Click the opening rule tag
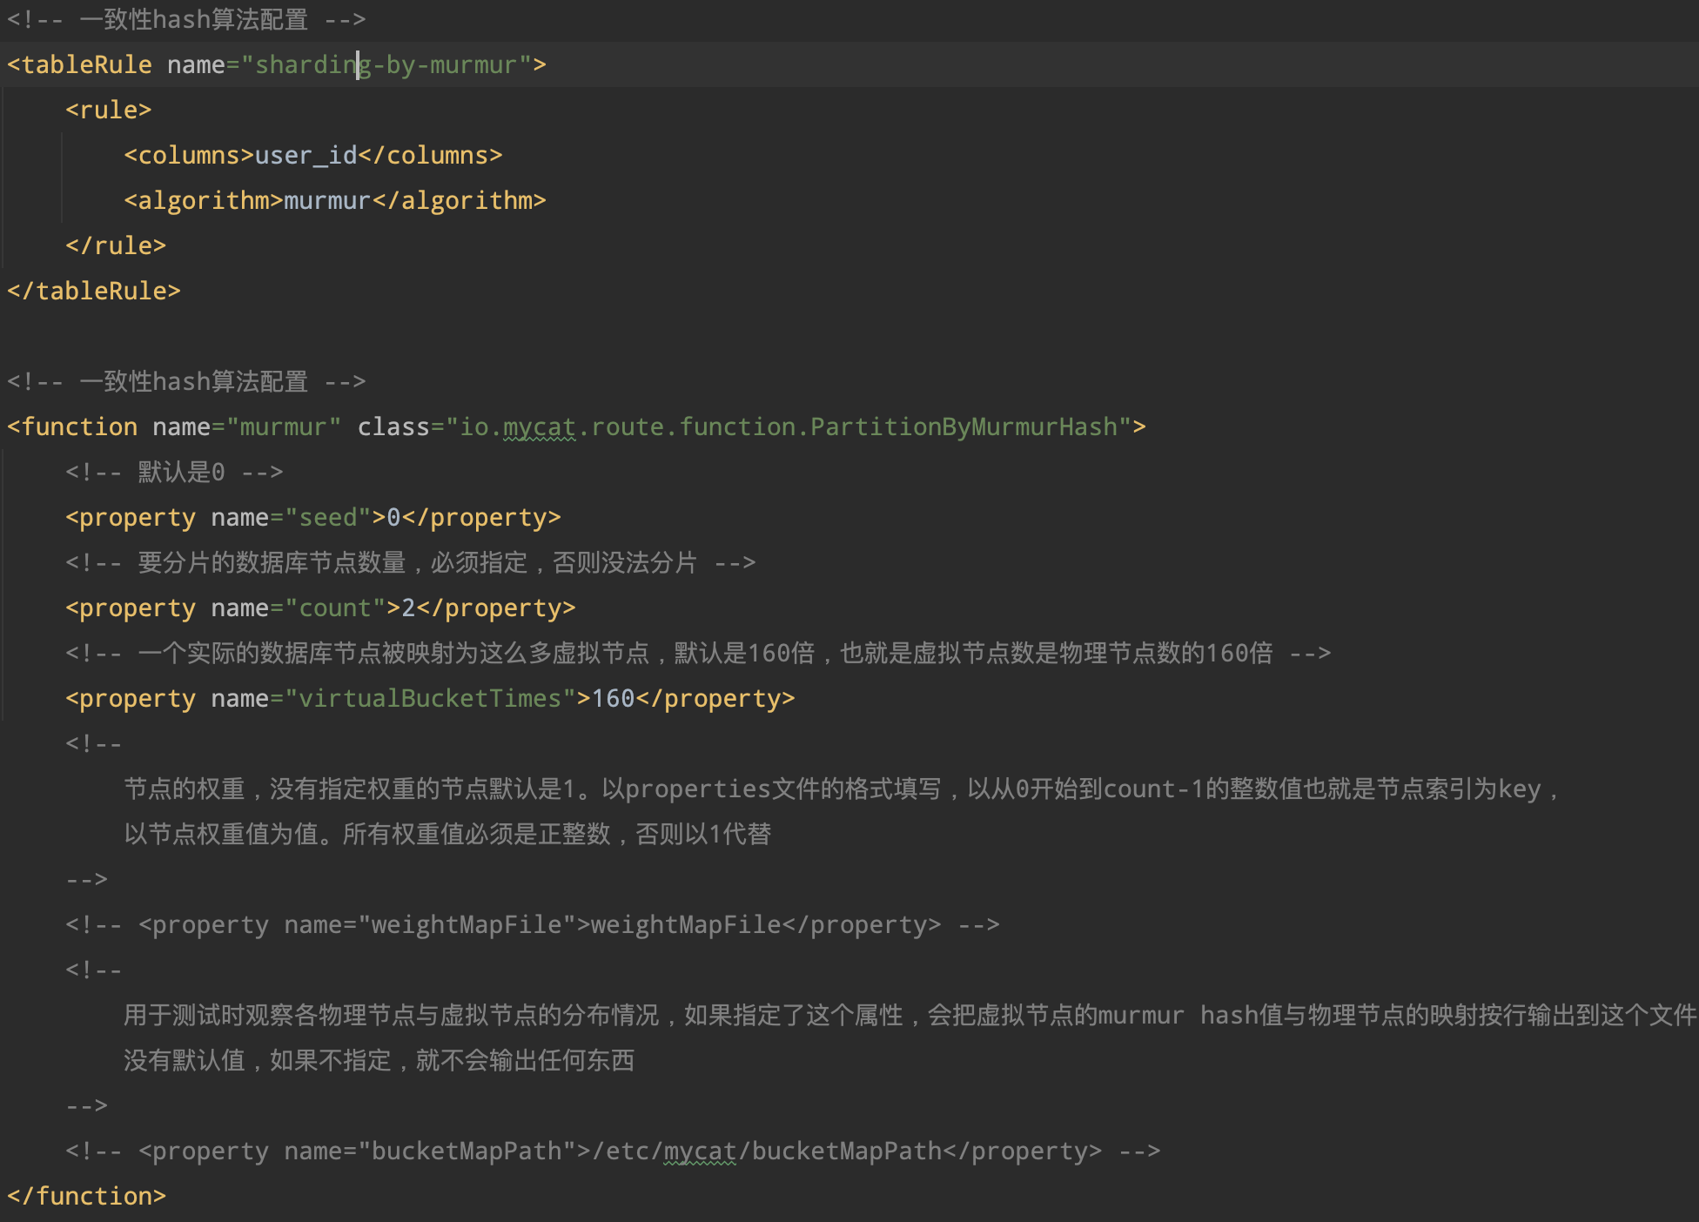This screenshot has width=1699, height=1222. click(x=109, y=111)
